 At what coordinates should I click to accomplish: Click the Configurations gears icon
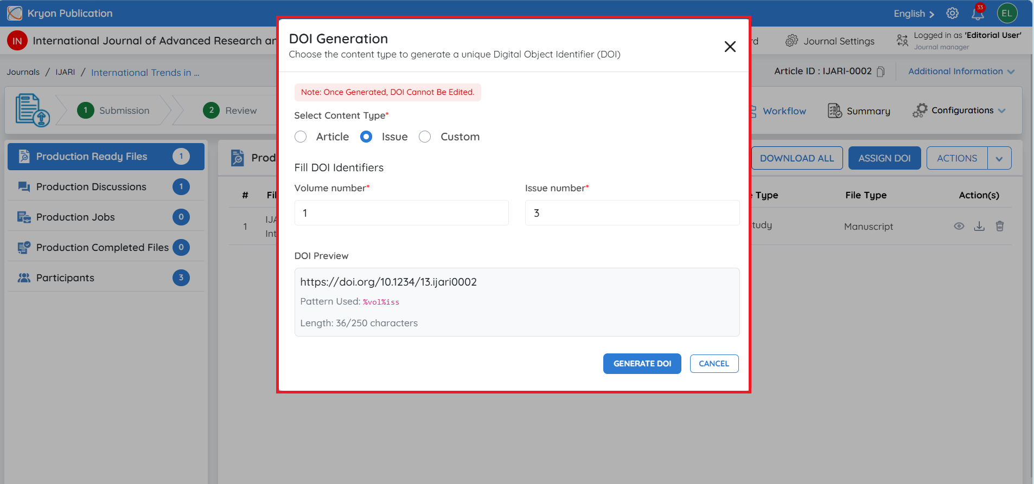pos(920,111)
